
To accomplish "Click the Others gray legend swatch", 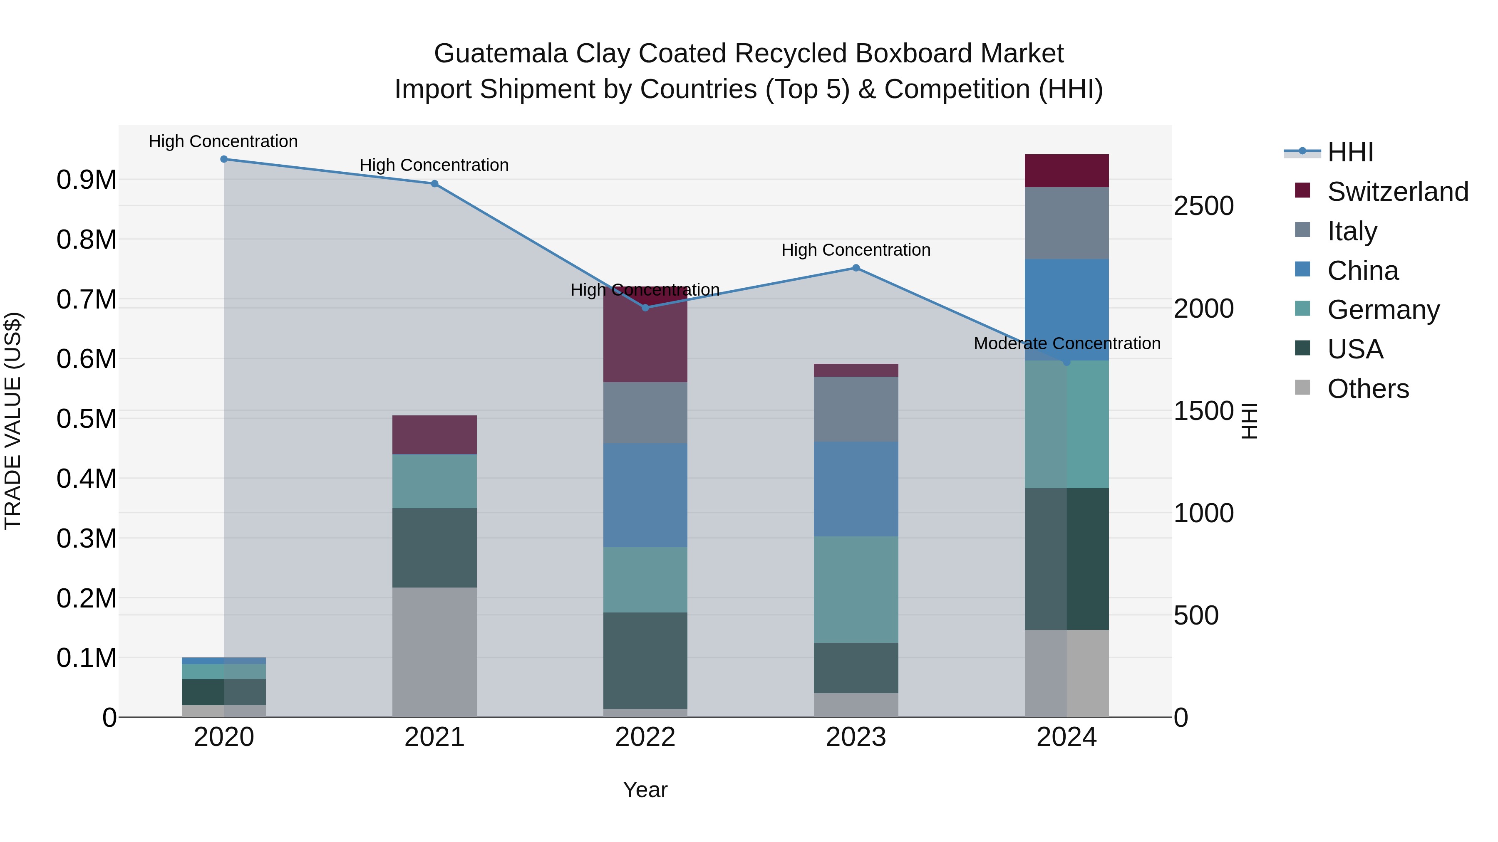I will tap(1302, 387).
